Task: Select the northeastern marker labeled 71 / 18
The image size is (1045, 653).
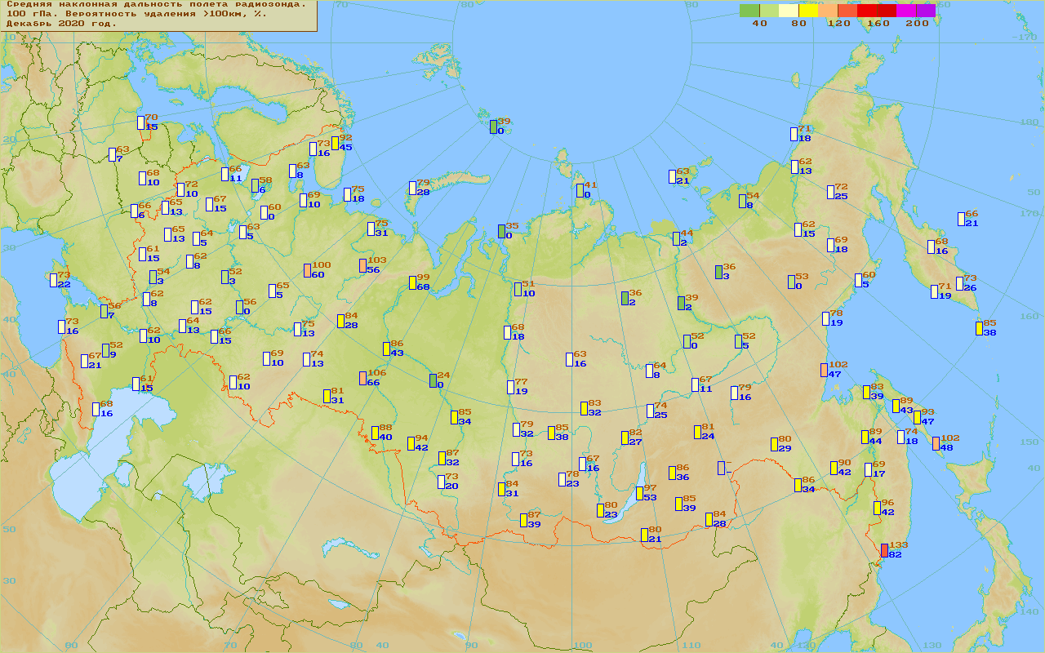Action: 794,134
